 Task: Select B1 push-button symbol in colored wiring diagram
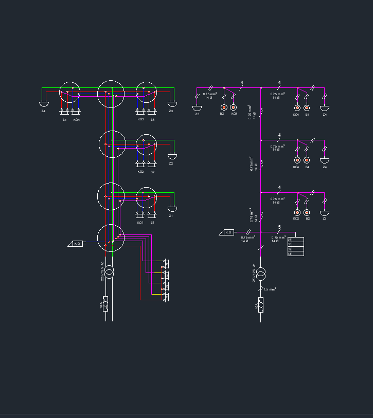coord(152,214)
